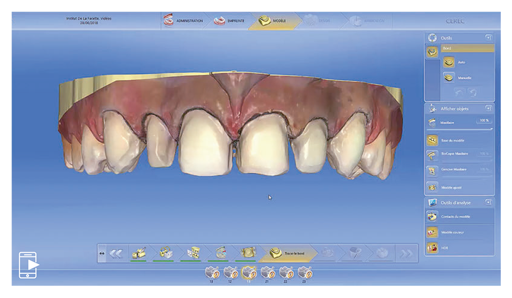
Task: Click the HDR analysis icon
Action: [x=432, y=247]
